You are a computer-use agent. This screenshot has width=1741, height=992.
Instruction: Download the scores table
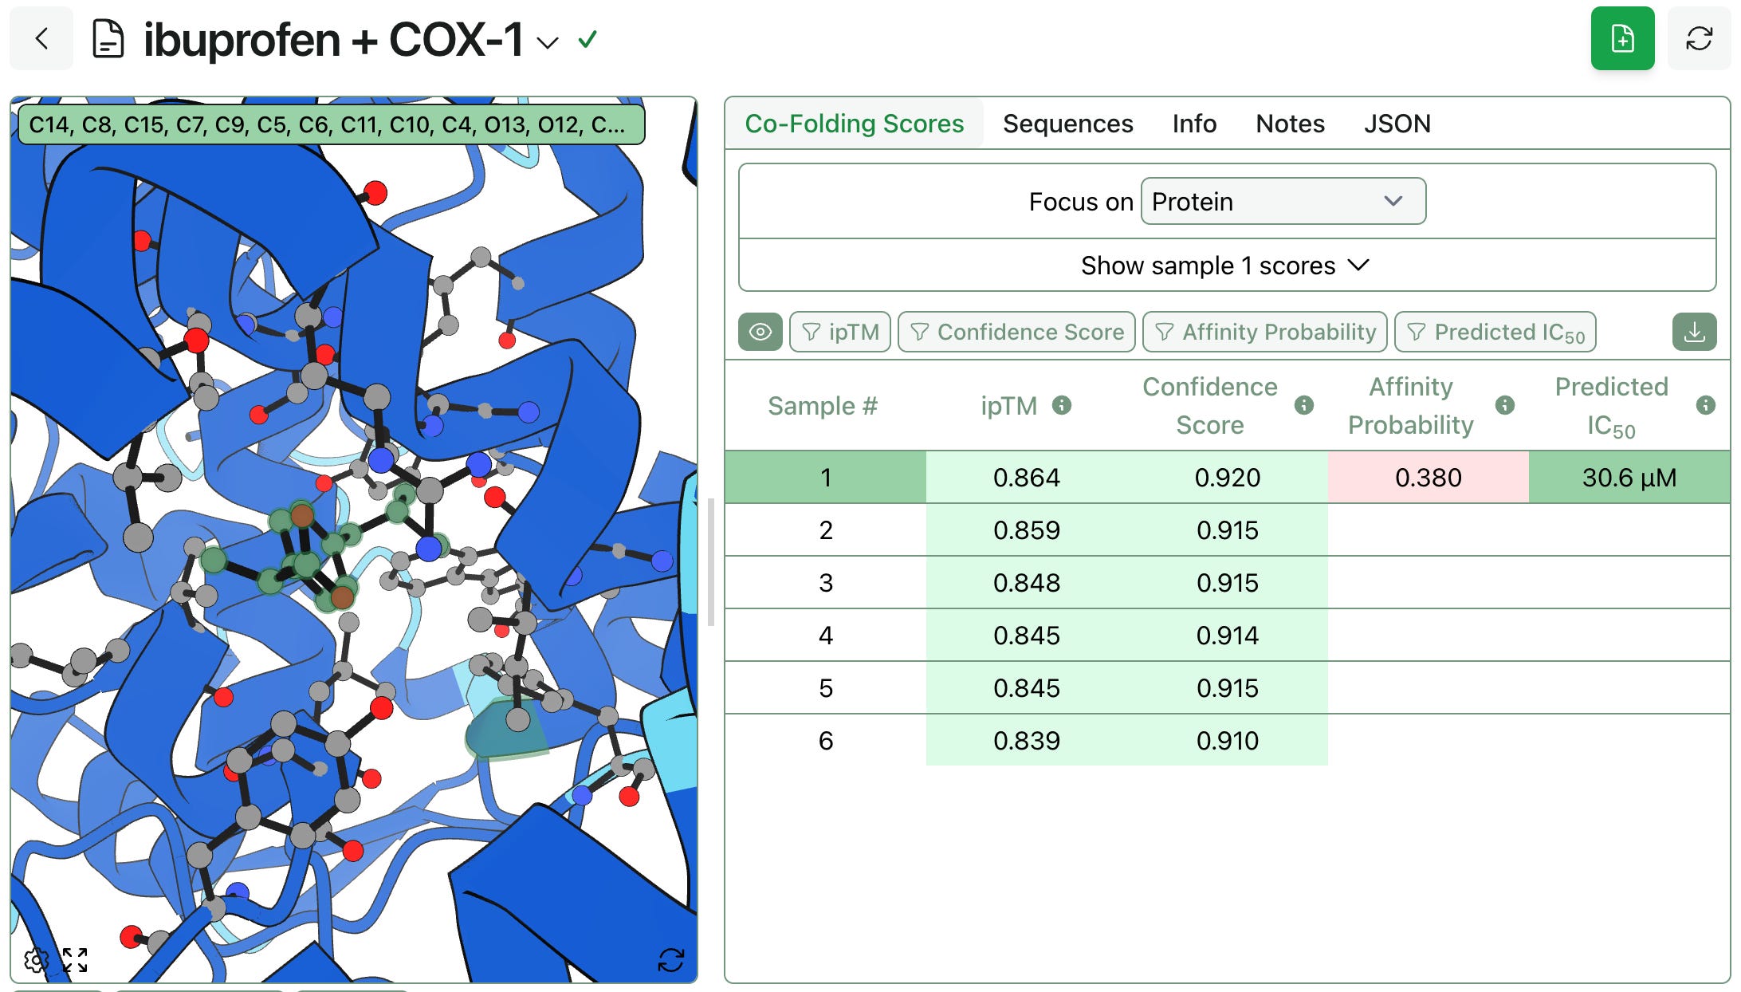[x=1694, y=332]
